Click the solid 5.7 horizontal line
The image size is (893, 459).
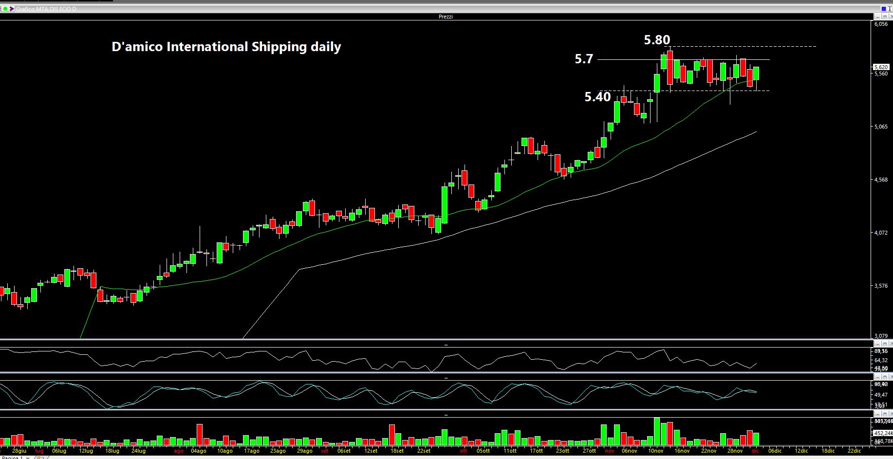point(683,59)
